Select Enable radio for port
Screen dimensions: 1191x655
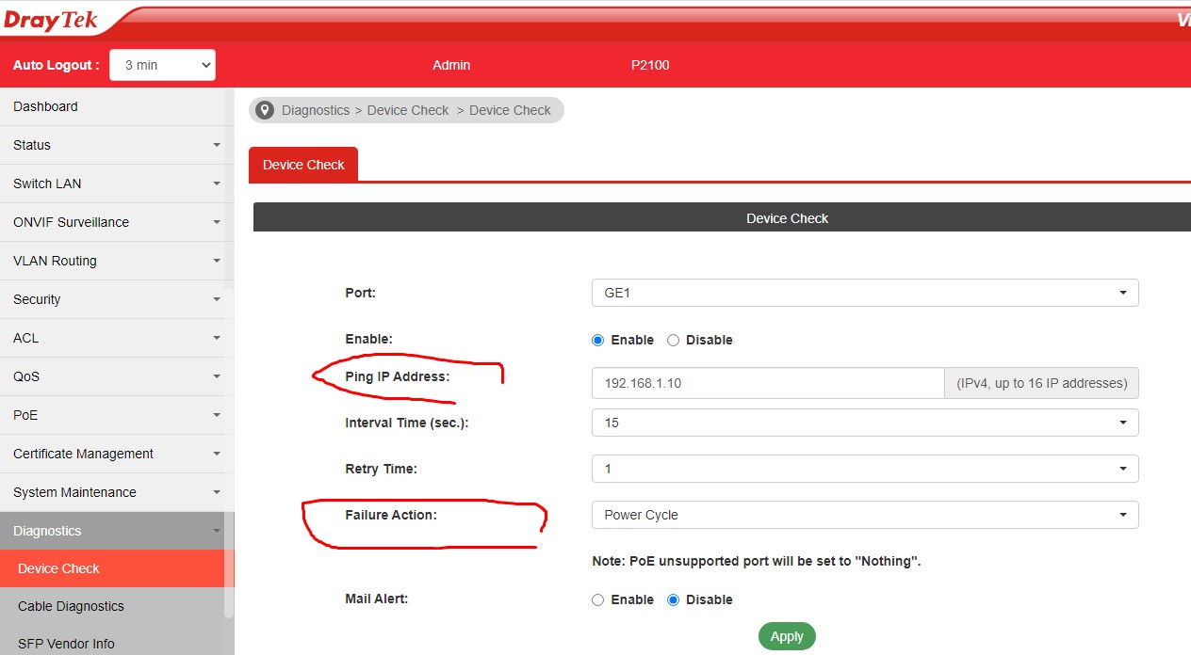(x=597, y=340)
